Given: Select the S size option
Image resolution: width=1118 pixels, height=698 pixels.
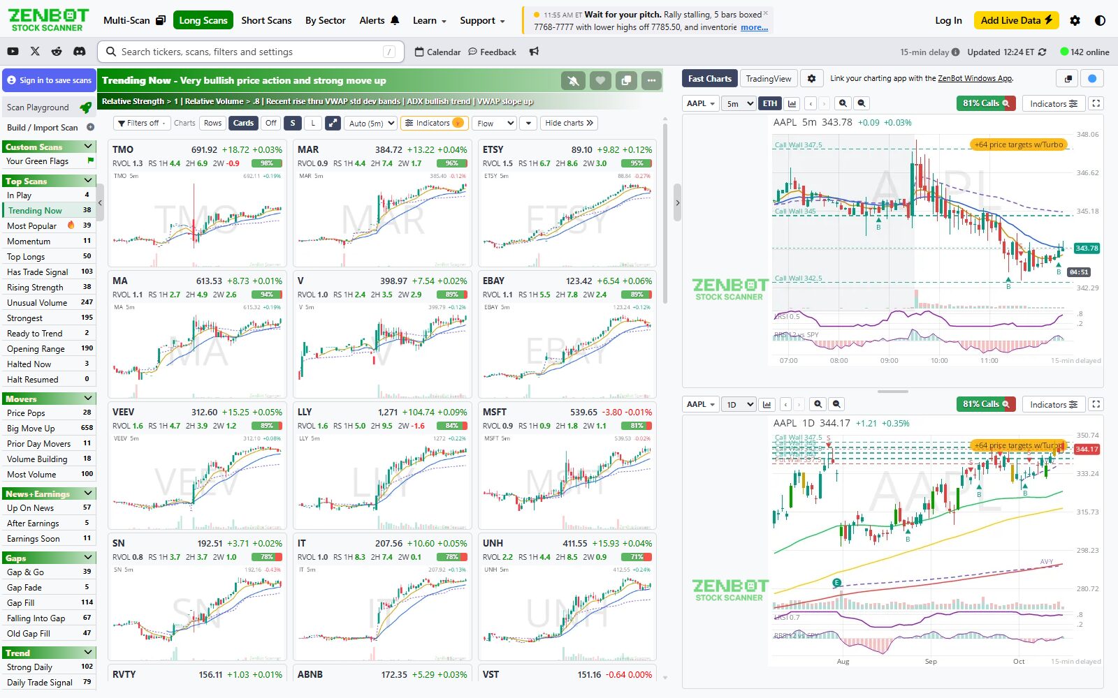Looking at the screenshot, I should (293, 123).
